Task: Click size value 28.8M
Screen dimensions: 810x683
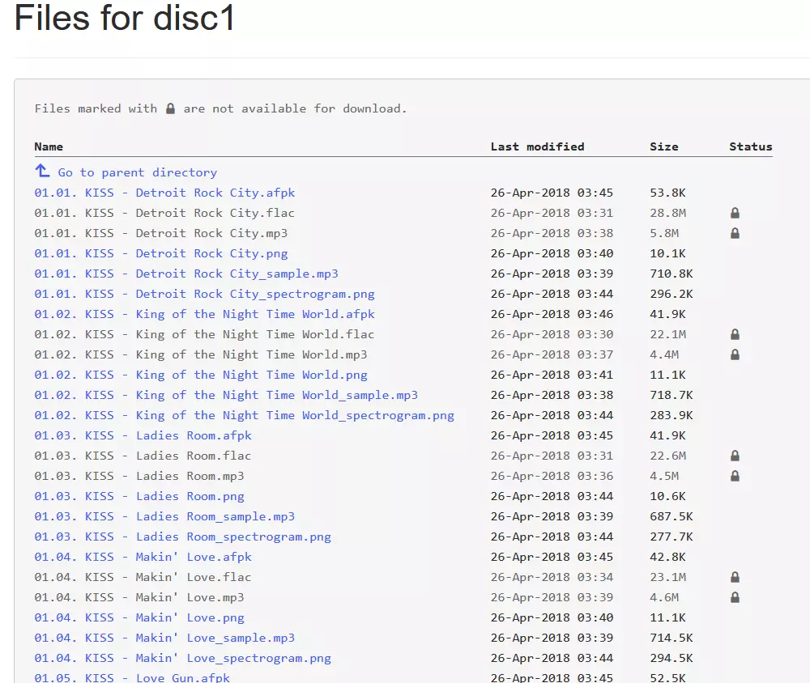Action: tap(667, 213)
